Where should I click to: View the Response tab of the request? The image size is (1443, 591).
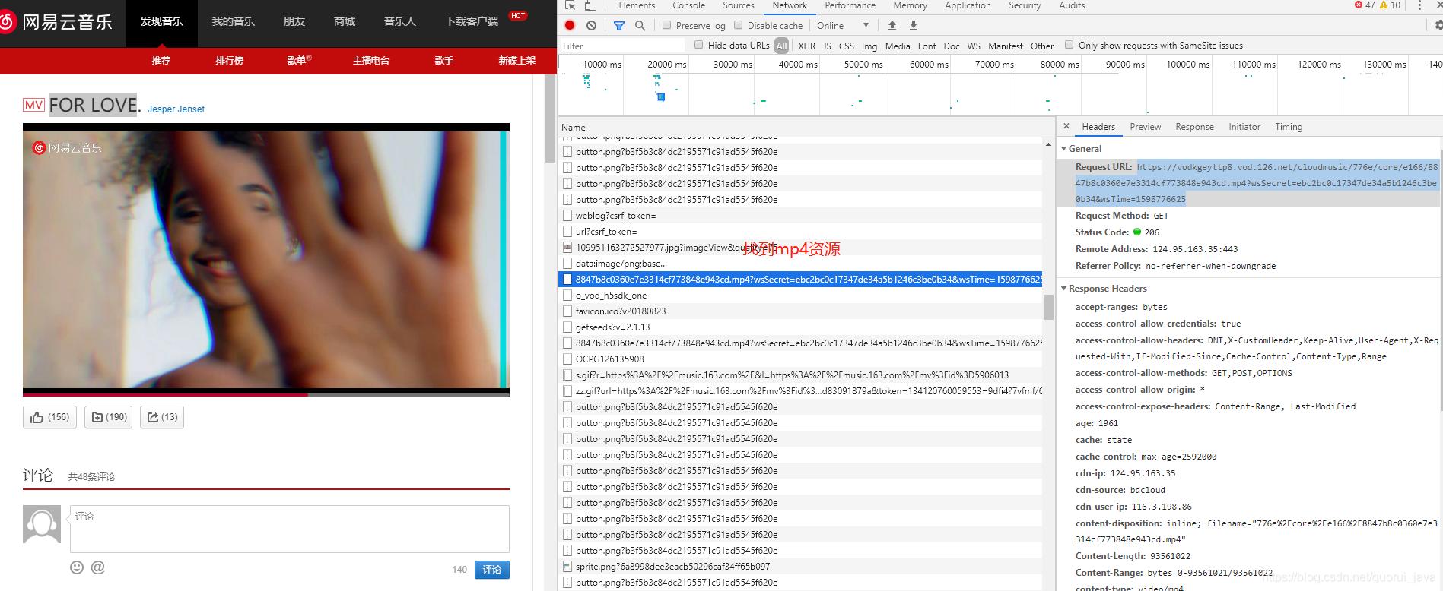(1194, 127)
